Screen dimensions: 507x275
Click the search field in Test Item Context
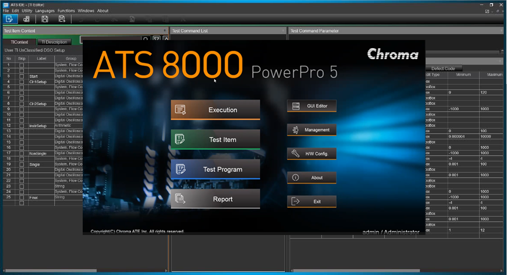coord(111,39)
